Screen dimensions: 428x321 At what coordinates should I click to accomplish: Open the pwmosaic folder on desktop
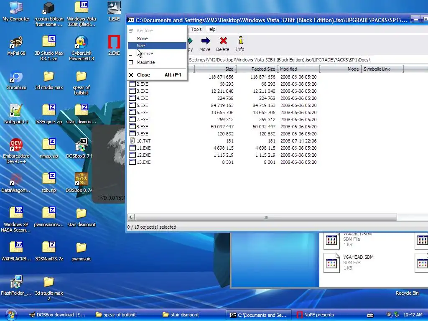(x=82, y=247)
